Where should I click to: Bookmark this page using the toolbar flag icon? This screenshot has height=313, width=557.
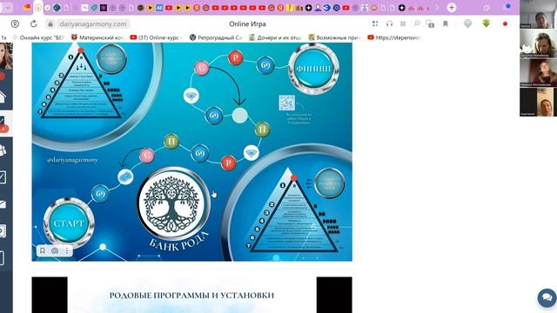pyautogui.click(x=446, y=23)
